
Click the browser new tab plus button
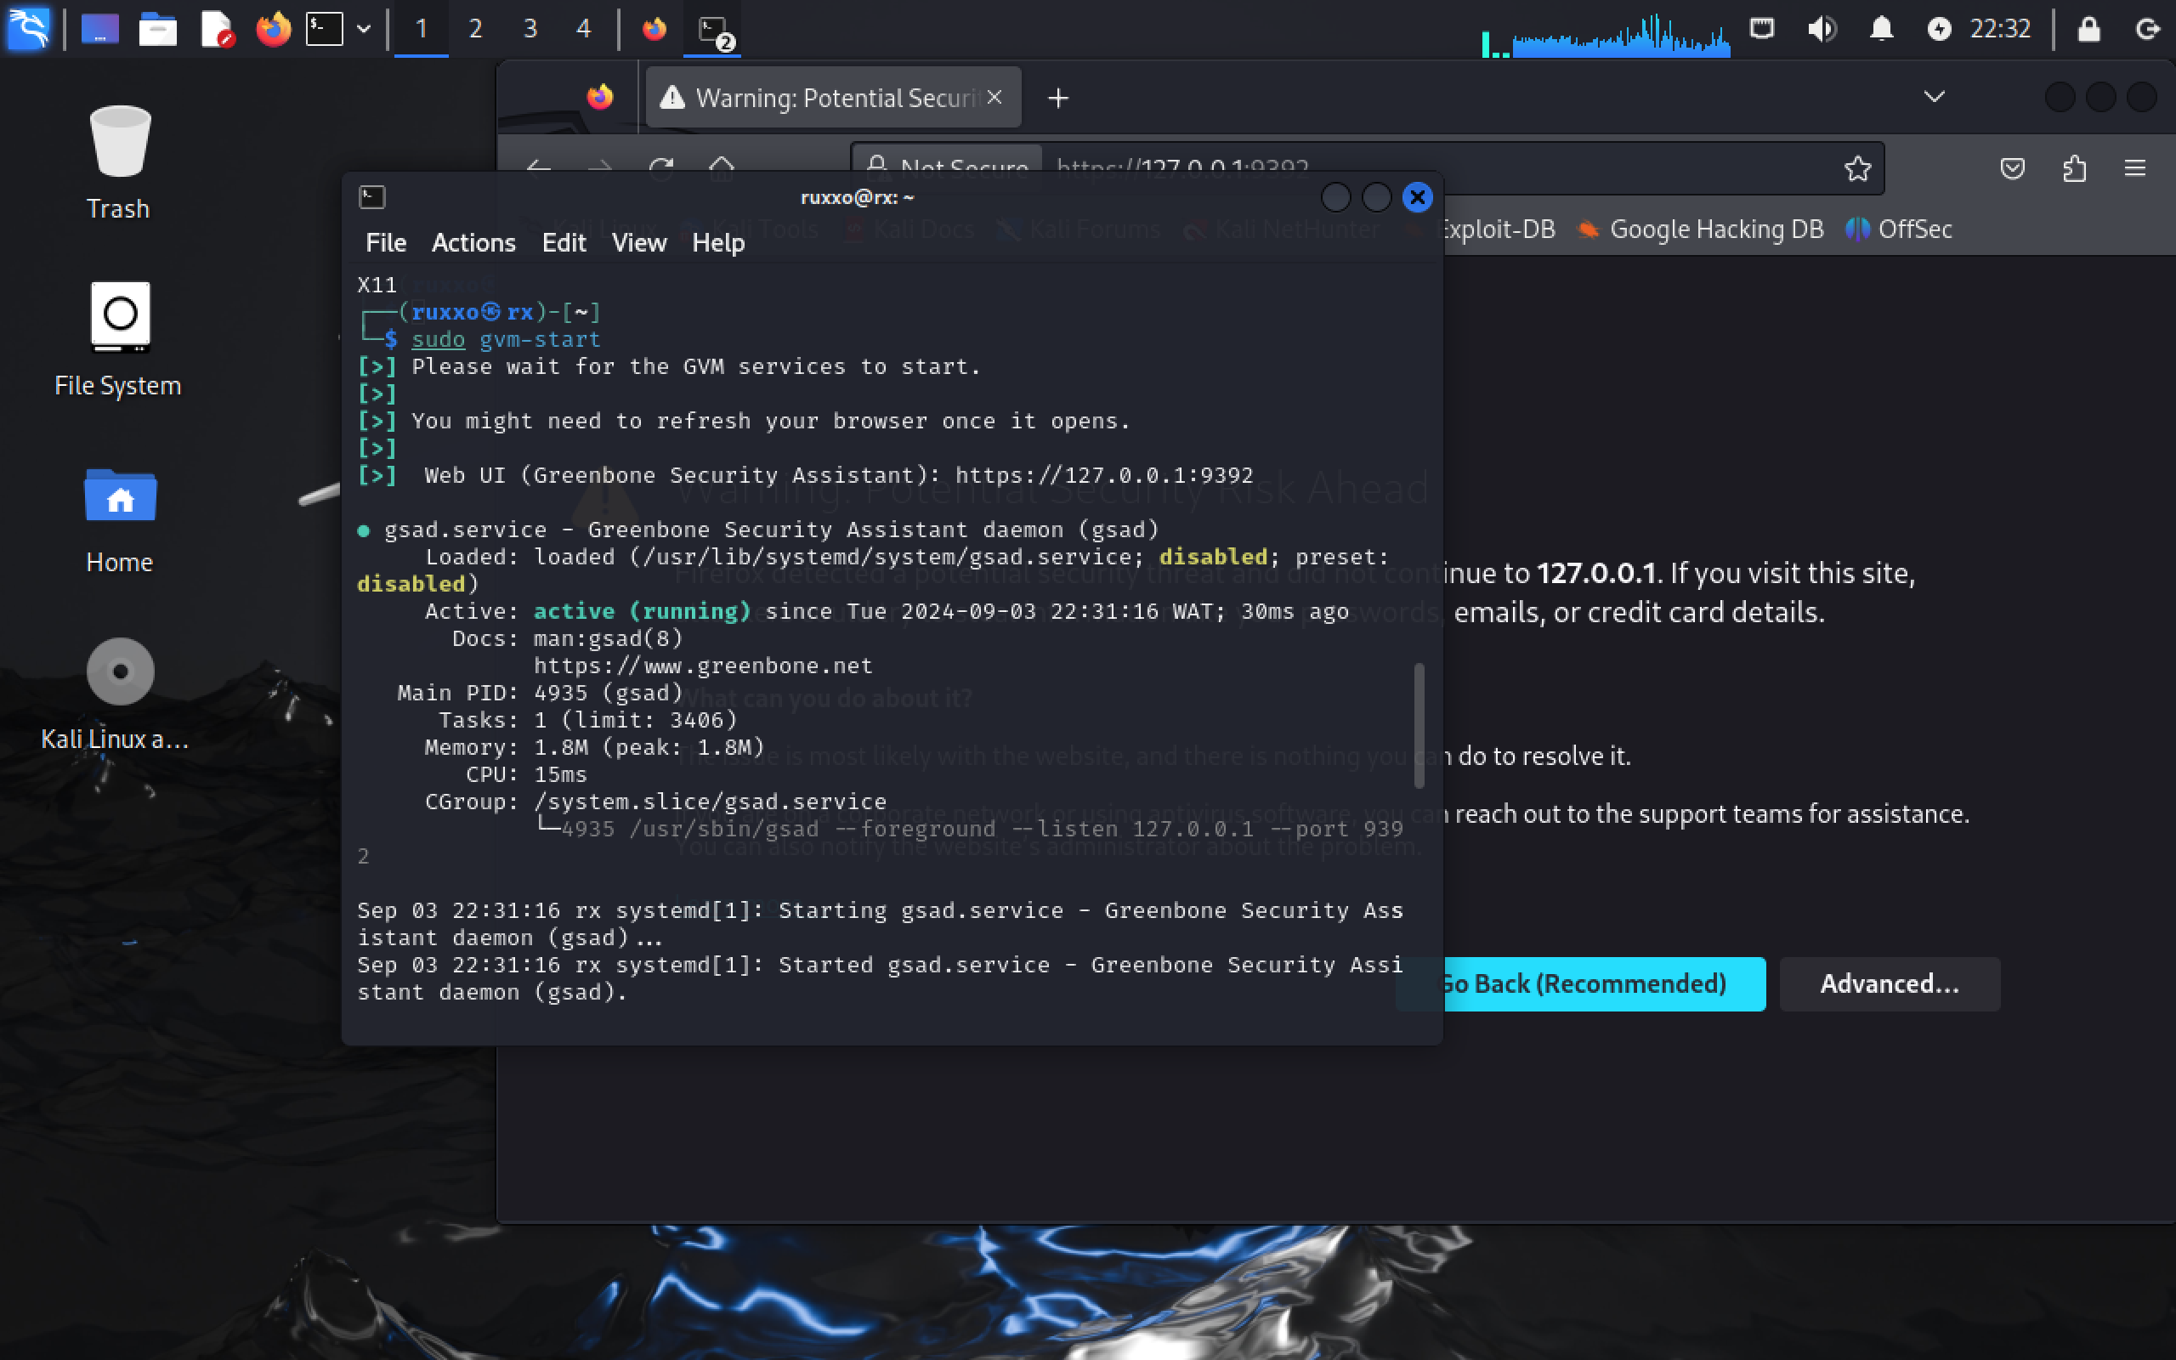[1057, 97]
